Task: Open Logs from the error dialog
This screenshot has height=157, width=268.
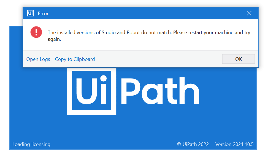Action: 38,59
